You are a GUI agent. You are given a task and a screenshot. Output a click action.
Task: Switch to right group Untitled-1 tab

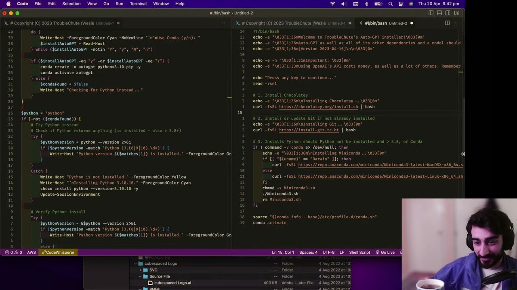(294, 23)
